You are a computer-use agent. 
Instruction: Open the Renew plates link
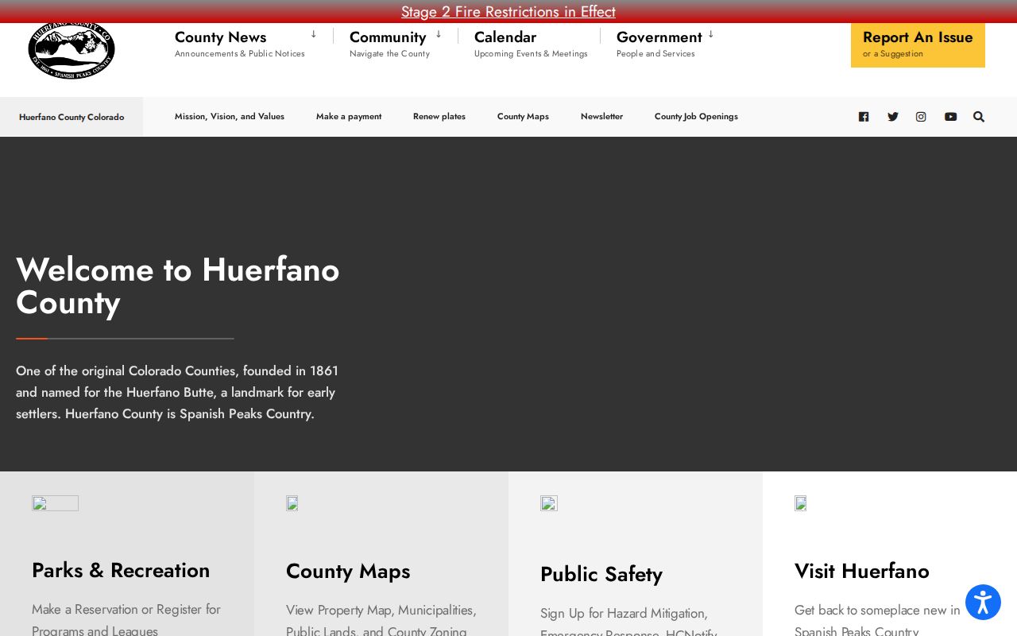click(439, 117)
